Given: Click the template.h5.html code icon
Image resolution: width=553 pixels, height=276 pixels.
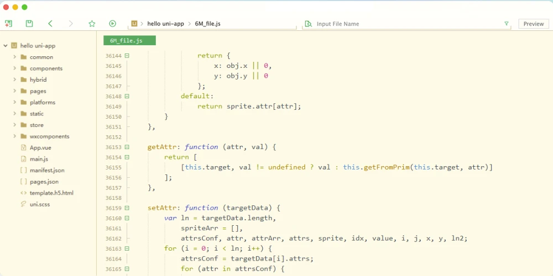Looking at the screenshot, I should [x=24, y=193].
